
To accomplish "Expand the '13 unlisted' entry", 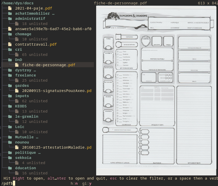I will coord(35,111).
